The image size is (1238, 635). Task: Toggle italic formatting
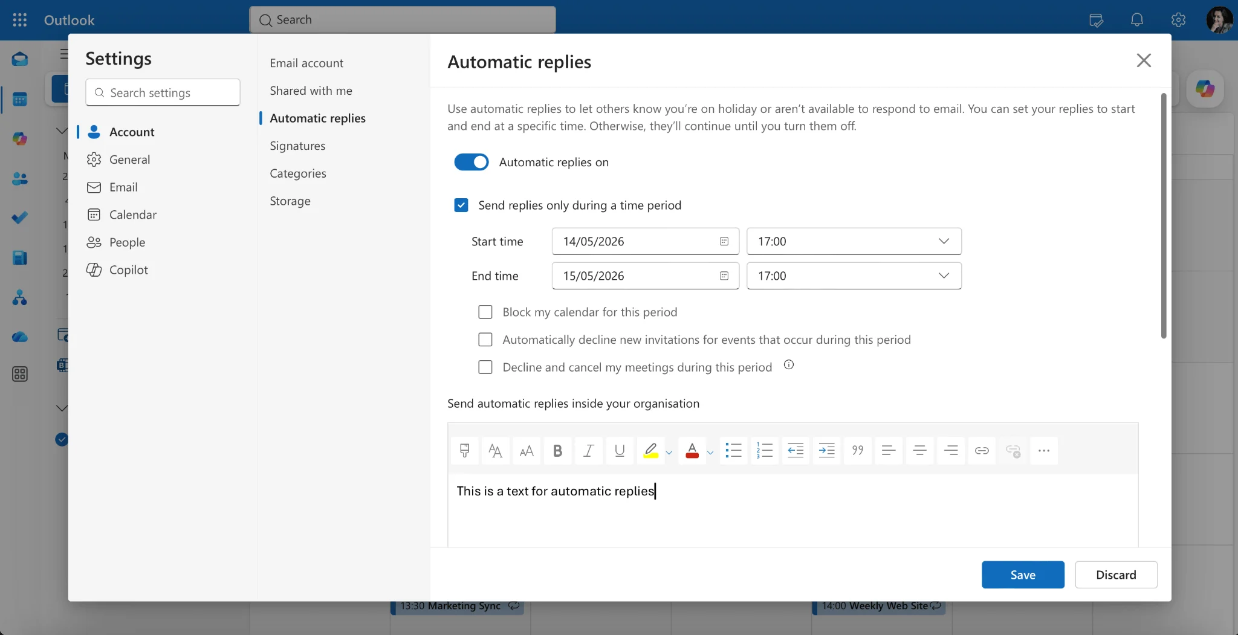589,451
